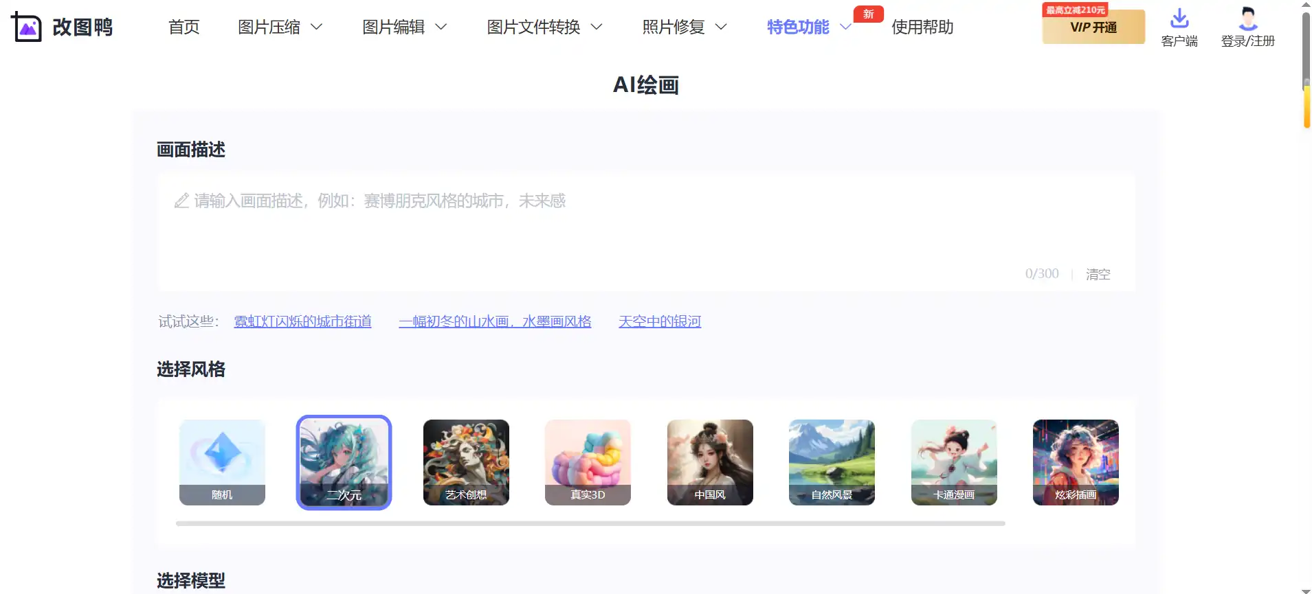Expand the 图片压缩 dropdown arrow
Viewport: 1312px width, 594px height.
click(x=317, y=27)
